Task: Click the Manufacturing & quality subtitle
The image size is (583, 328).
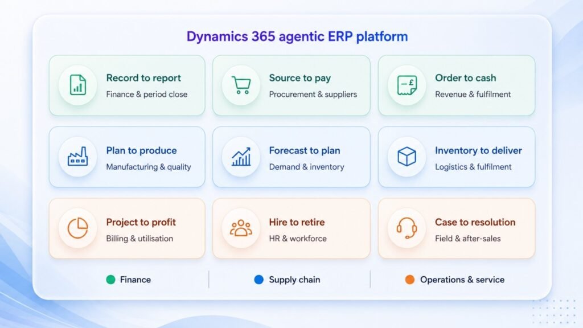Action: click(149, 167)
